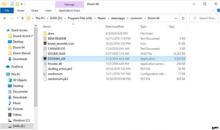
Task: Refresh the Doom 64 folder view
Action: [183, 18]
